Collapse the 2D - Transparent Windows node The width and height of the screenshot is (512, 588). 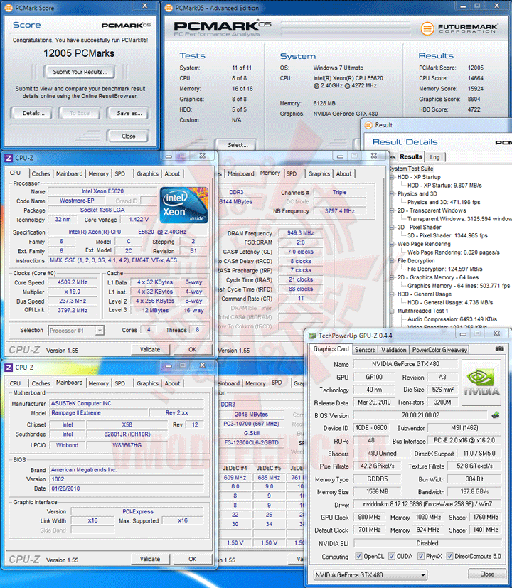click(x=393, y=210)
